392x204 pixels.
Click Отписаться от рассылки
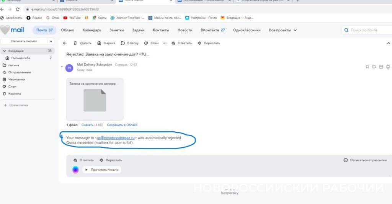point(366,160)
